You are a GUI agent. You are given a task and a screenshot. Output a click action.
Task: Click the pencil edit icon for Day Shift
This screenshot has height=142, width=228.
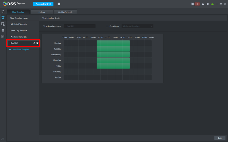click(34, 43)
